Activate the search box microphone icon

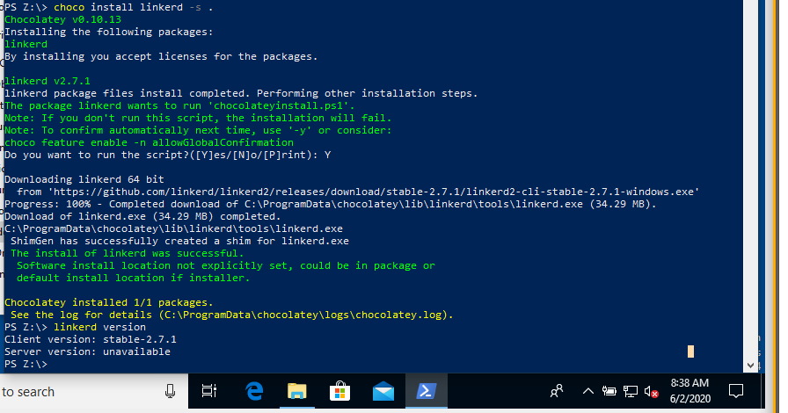tap(170, 391)
